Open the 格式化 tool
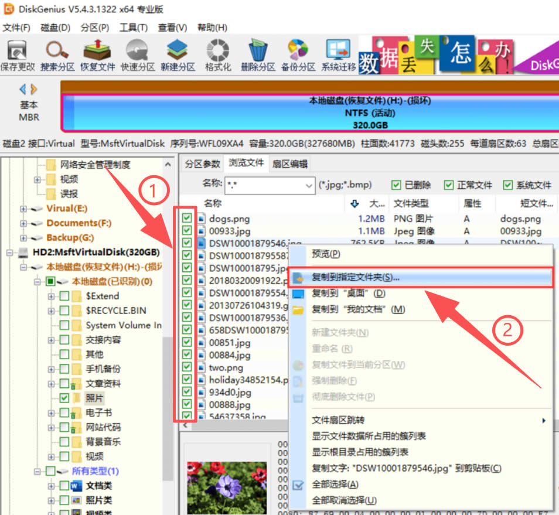Image resolution: width=559 pixels, height=515 pixels. [x=218, y=56]
